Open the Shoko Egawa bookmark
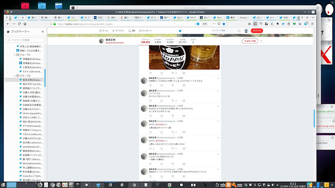Image resolution: width=335 pixels, height=188 pixels. tap(31, 113)
